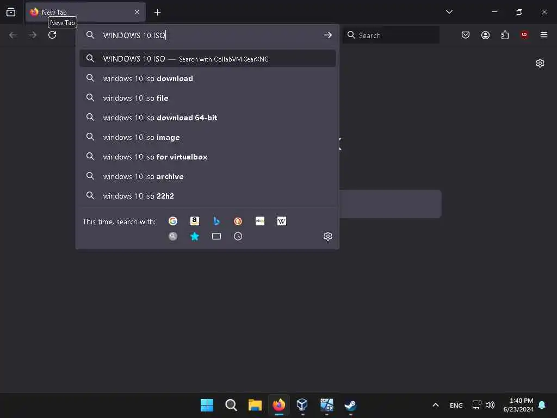The width and height of the screenshot is (557, 418).
Task: Open the XP virtual machine taskbar icon
Action: (x=326, y=405)
